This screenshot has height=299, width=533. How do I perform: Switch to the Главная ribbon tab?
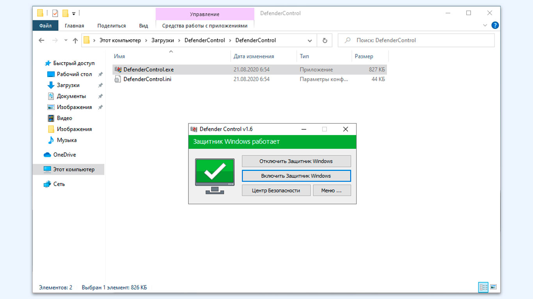coord(75,26)
